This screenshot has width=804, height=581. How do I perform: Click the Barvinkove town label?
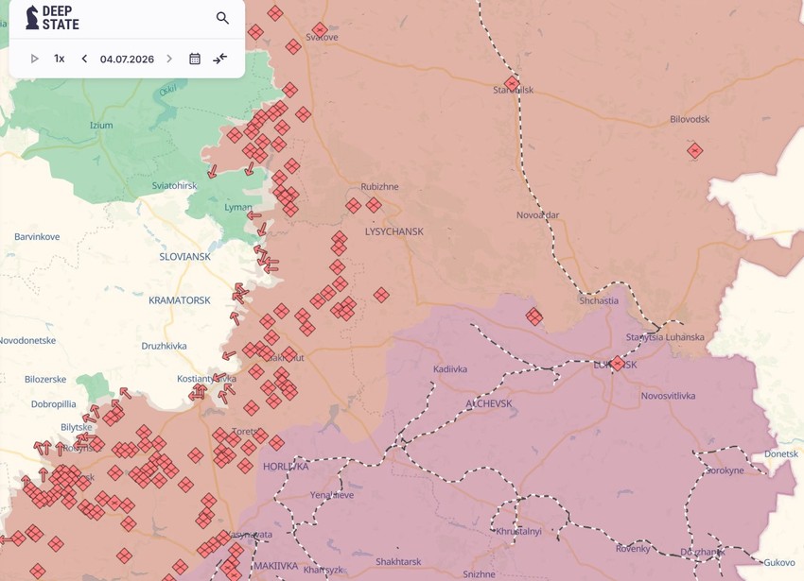click(37, 237)
